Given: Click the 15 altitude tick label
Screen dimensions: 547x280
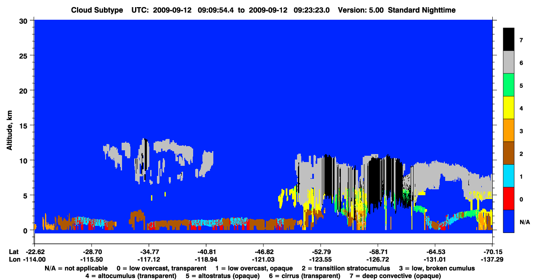Looking at the screenshot, I should 24,126.
